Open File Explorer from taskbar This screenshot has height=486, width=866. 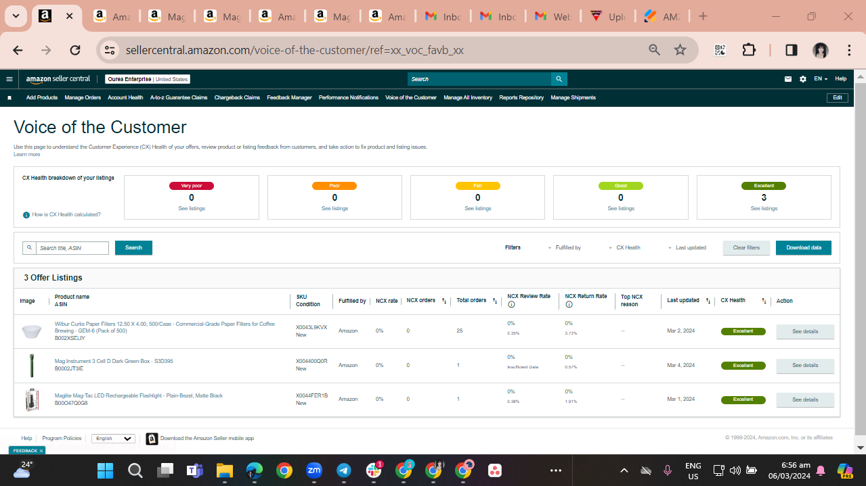click(x=224, y=470)
